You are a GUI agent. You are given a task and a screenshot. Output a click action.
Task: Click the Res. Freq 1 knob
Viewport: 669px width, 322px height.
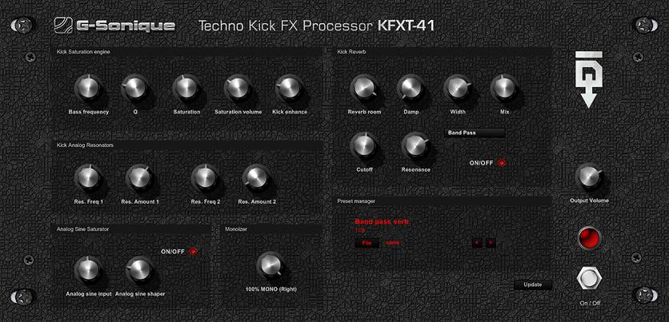pos(88,178)
